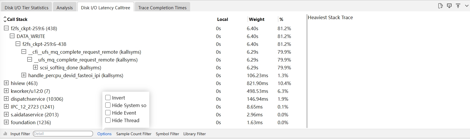The image size is (470, 139).
Task: Tick the Hide Thread checkbox
Action: pyautogui.click(x=108, y=120)
